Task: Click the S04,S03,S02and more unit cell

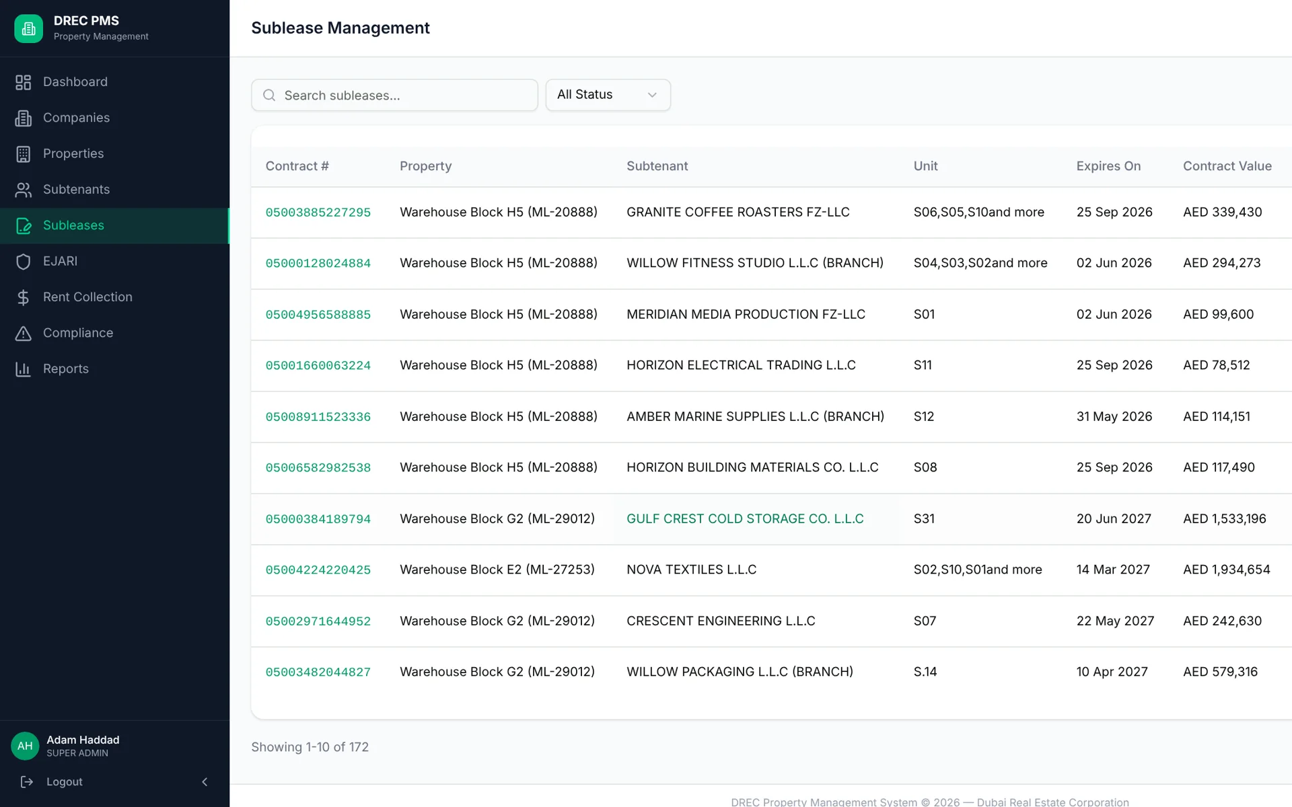Action: pos(980,263)
